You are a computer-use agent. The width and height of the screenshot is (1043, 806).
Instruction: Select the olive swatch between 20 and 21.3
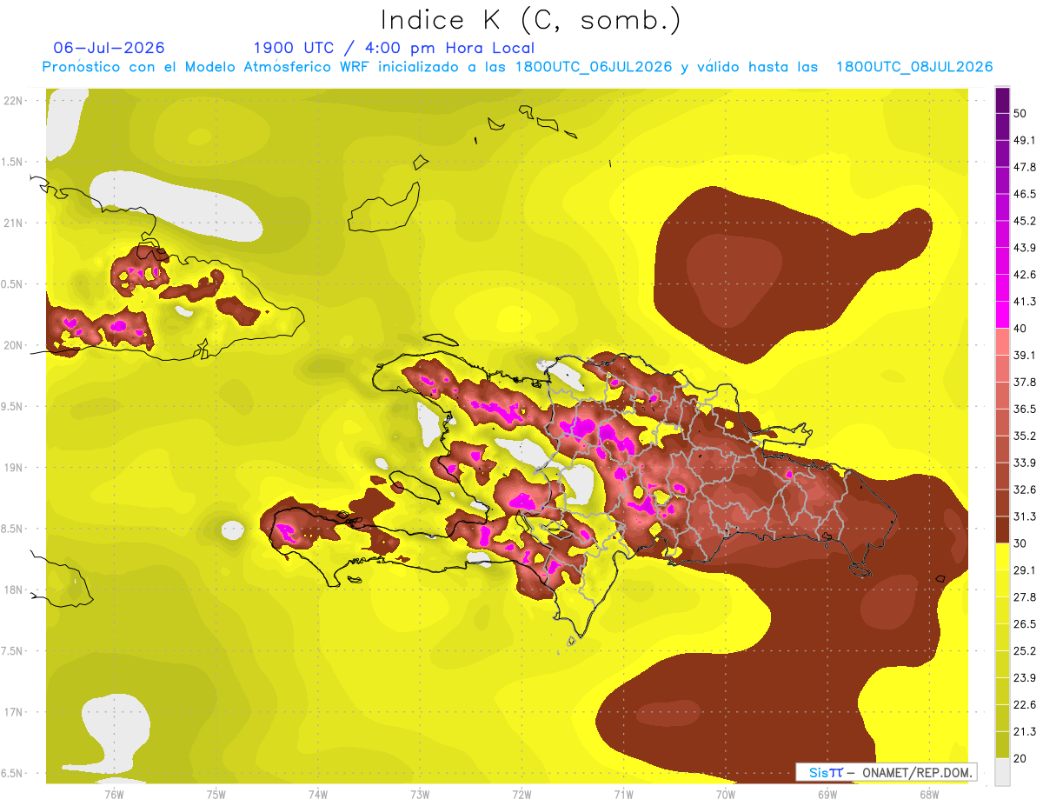pyautogui.click(x=1002, y=744)
